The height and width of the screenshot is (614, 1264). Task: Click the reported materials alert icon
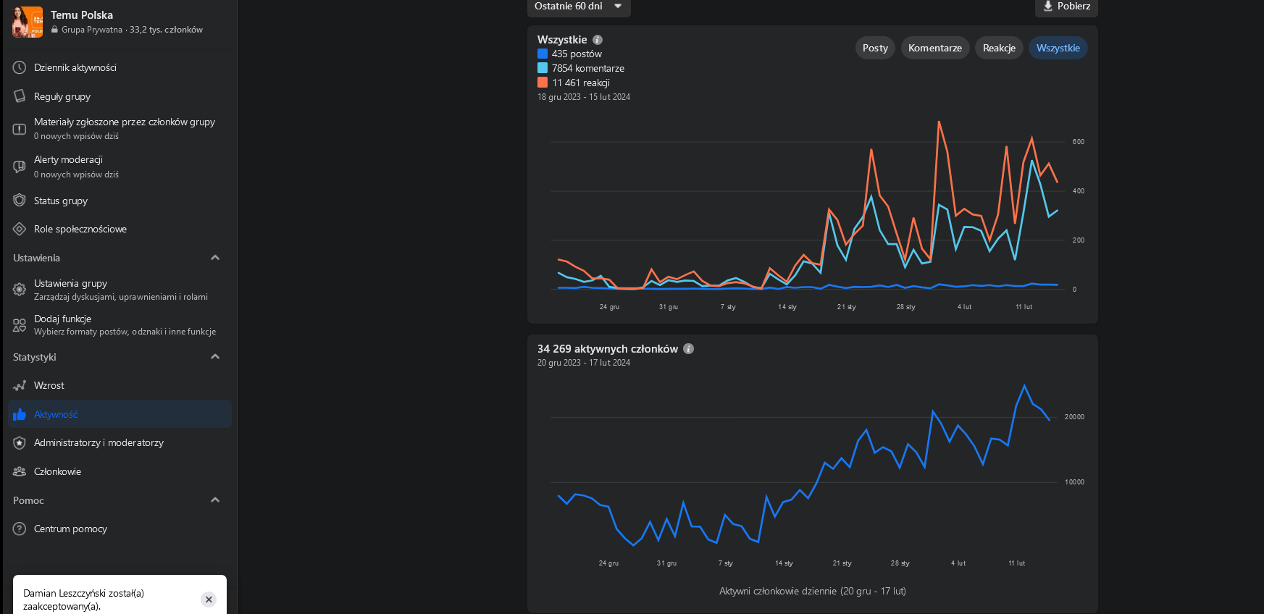click(20, 129)
